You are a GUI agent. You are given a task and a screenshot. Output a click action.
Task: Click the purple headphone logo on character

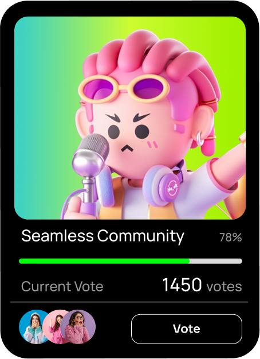pyautogui.click(x=172, y=188)
